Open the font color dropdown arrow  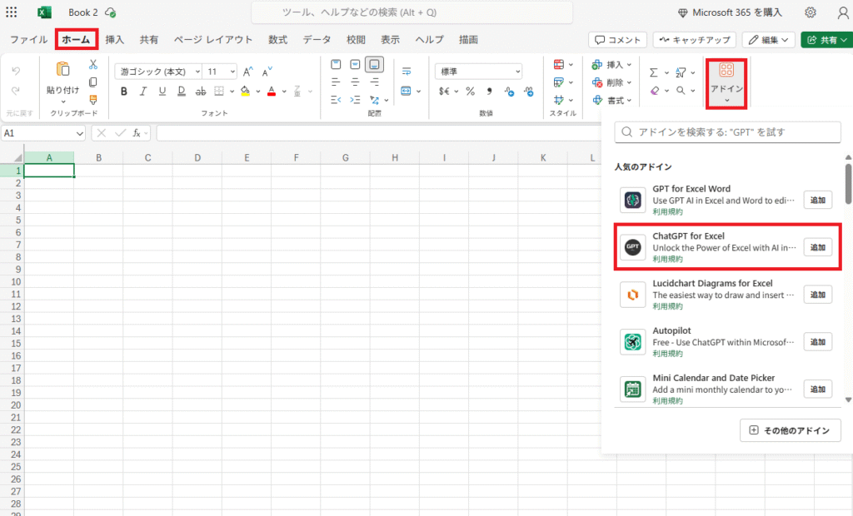[284, 92]
